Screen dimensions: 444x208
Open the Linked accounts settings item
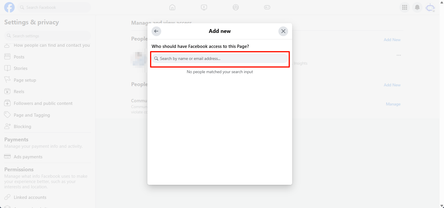click(x=48, y=197)
